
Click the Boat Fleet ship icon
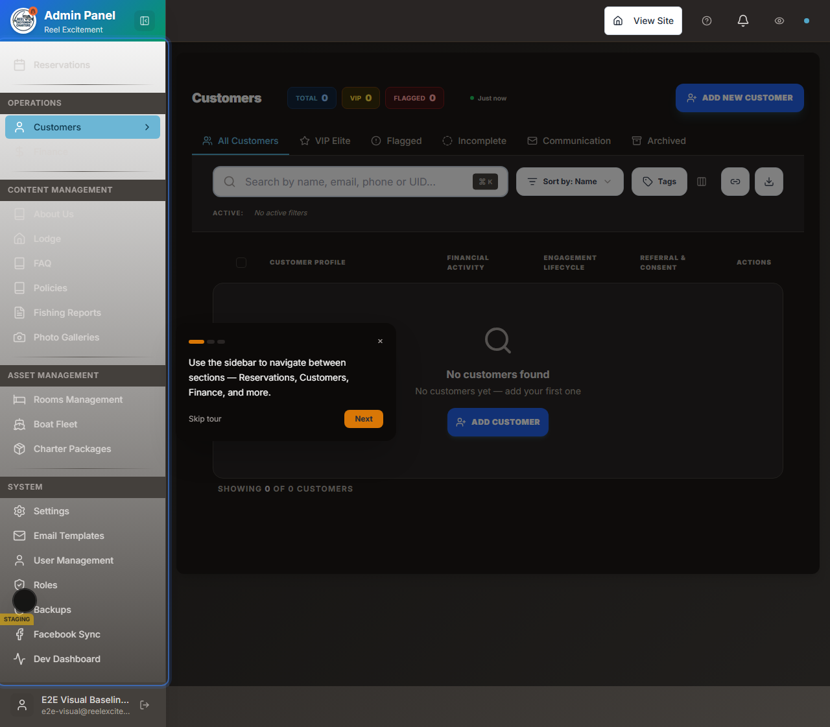click(x=19, y=424)
